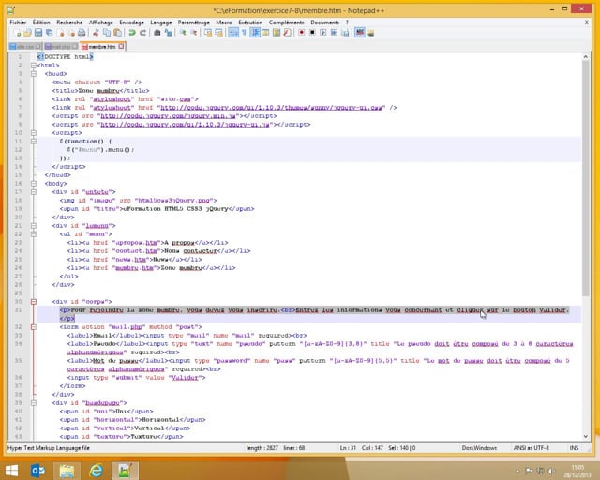The image size is (600, 480).
Task: Open the Windows Start button
Action: coord(11,470)
